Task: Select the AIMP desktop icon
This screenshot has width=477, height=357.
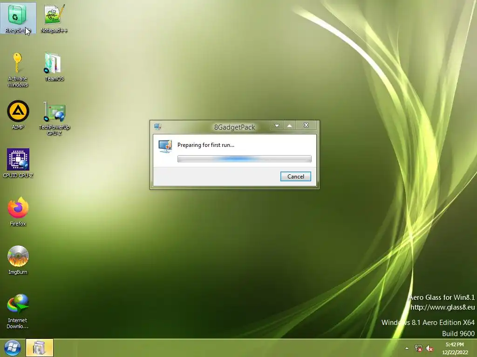Action: click(x=18, y=115)
